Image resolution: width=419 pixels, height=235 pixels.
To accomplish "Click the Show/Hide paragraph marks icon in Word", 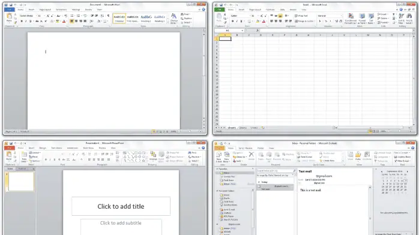I will click(108, 16).
